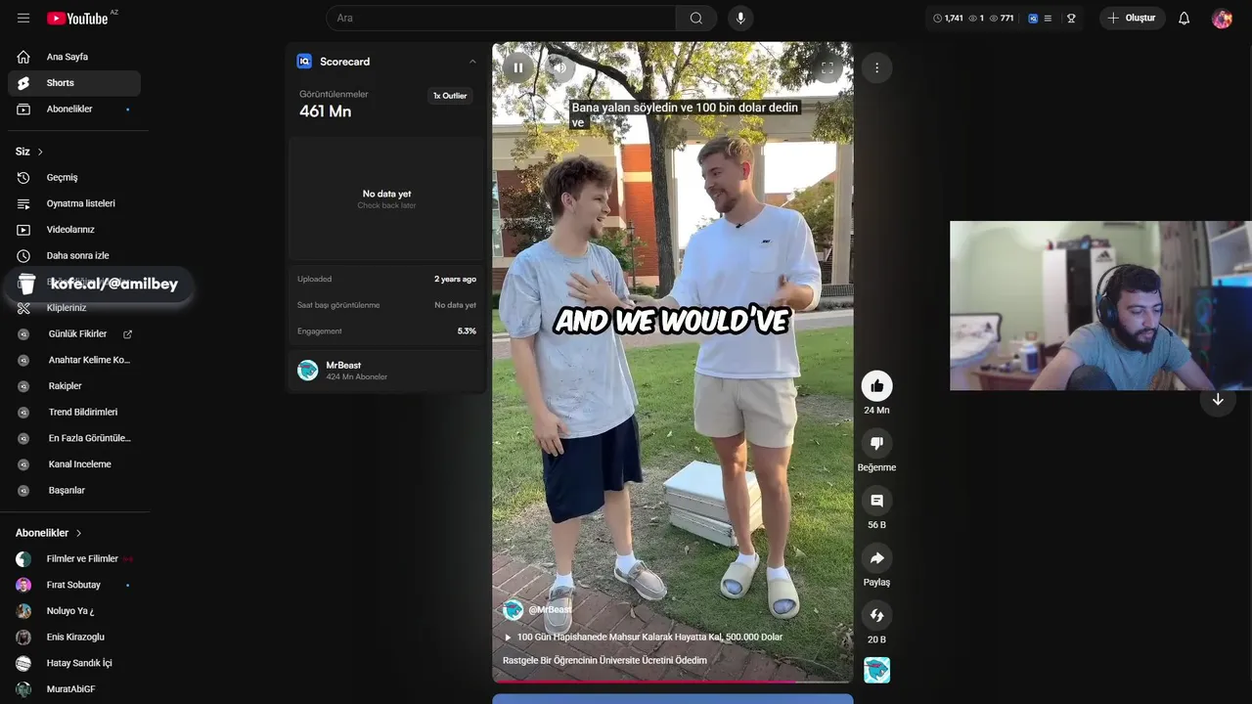1252x704 pixels.
Task: Open Enis Kirazoglu channel
Action: tap(74, 638)
